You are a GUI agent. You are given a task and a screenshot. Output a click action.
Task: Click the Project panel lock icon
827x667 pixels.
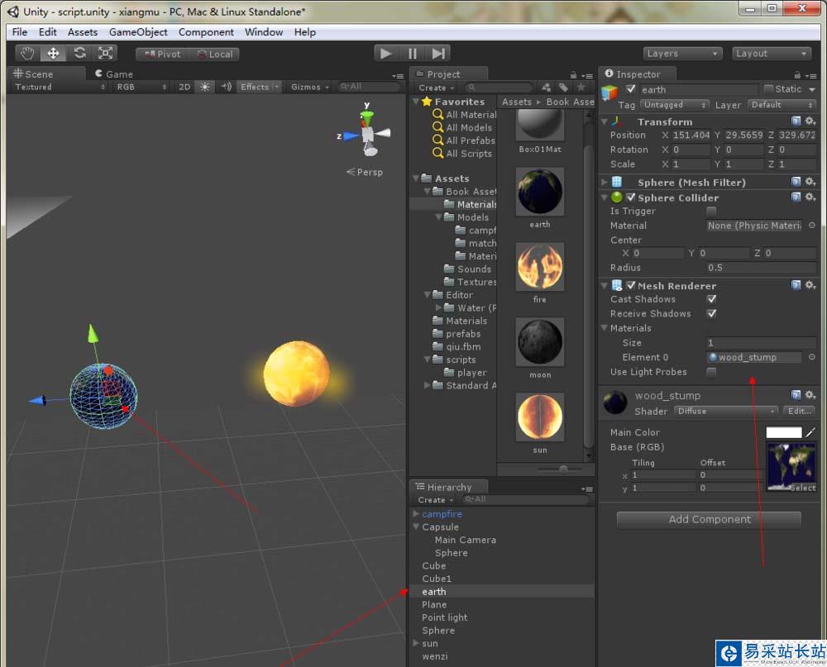tap(573, 75)
